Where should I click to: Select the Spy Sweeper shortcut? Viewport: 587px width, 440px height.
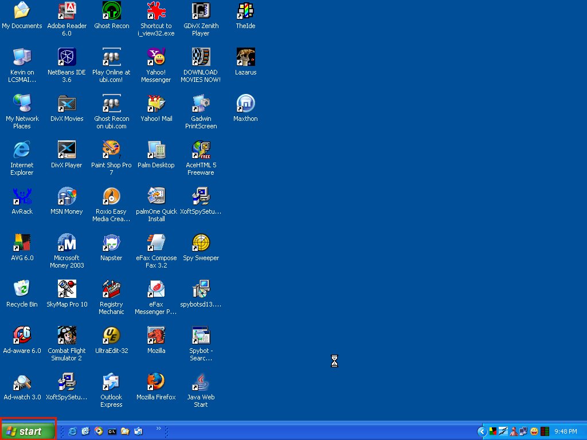(x=201, y=242)
